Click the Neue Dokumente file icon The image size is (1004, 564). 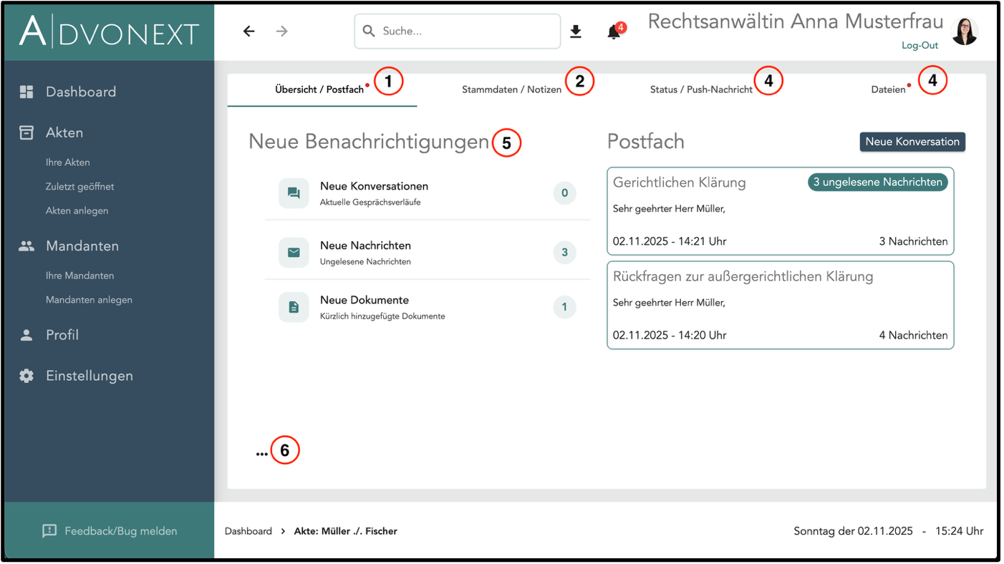coord(294,307)
